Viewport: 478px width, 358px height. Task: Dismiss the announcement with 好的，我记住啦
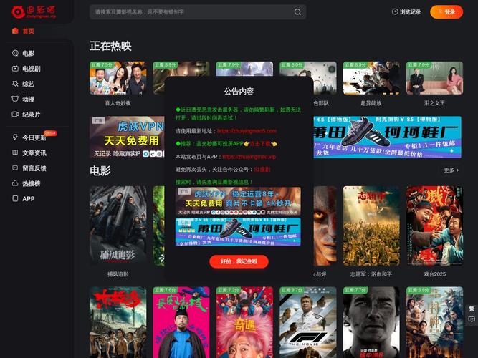pyautogui.click(x=239, y=261)
